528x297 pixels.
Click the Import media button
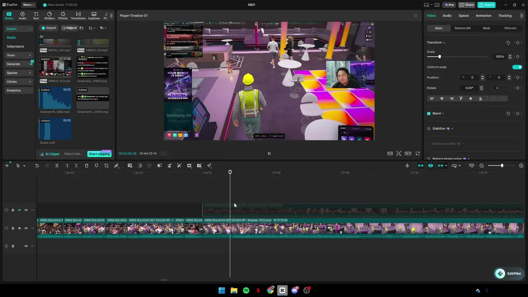click(x=49, y=28)
